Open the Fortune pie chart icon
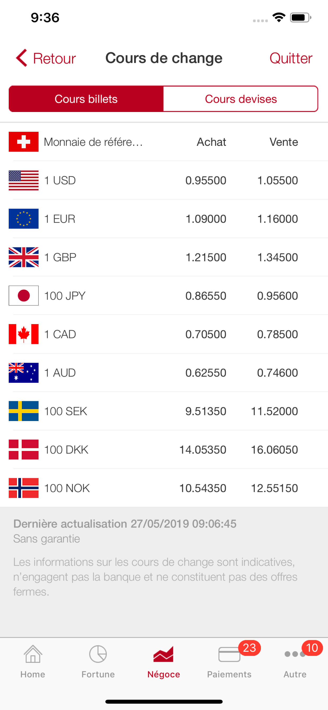Viewport: 328px width, 710px height. 98,654
